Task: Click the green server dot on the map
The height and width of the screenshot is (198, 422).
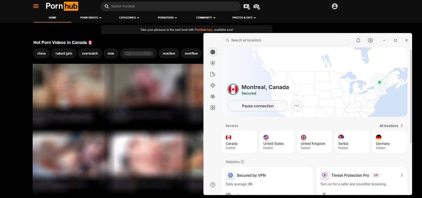Action: [380, 82]
